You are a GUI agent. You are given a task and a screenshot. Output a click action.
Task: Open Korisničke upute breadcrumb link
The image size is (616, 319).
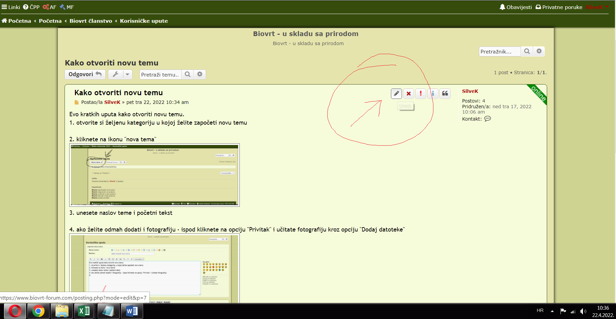click(144, 21)
